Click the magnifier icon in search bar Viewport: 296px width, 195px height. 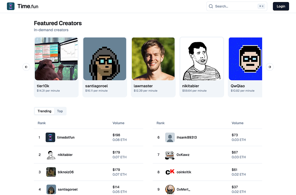tap(211, 6)
